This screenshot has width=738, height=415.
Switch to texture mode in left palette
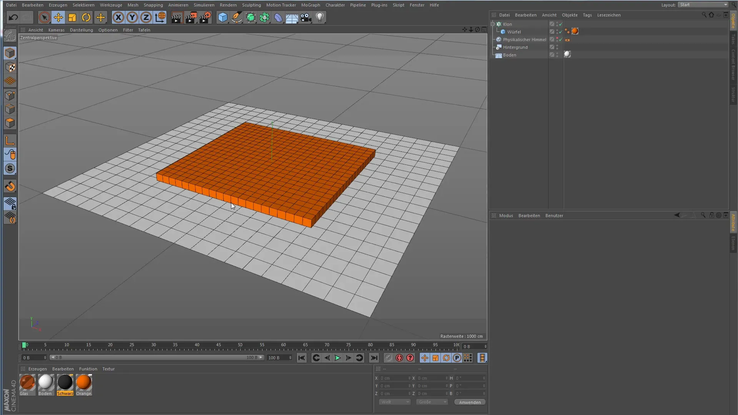point(10,67)
